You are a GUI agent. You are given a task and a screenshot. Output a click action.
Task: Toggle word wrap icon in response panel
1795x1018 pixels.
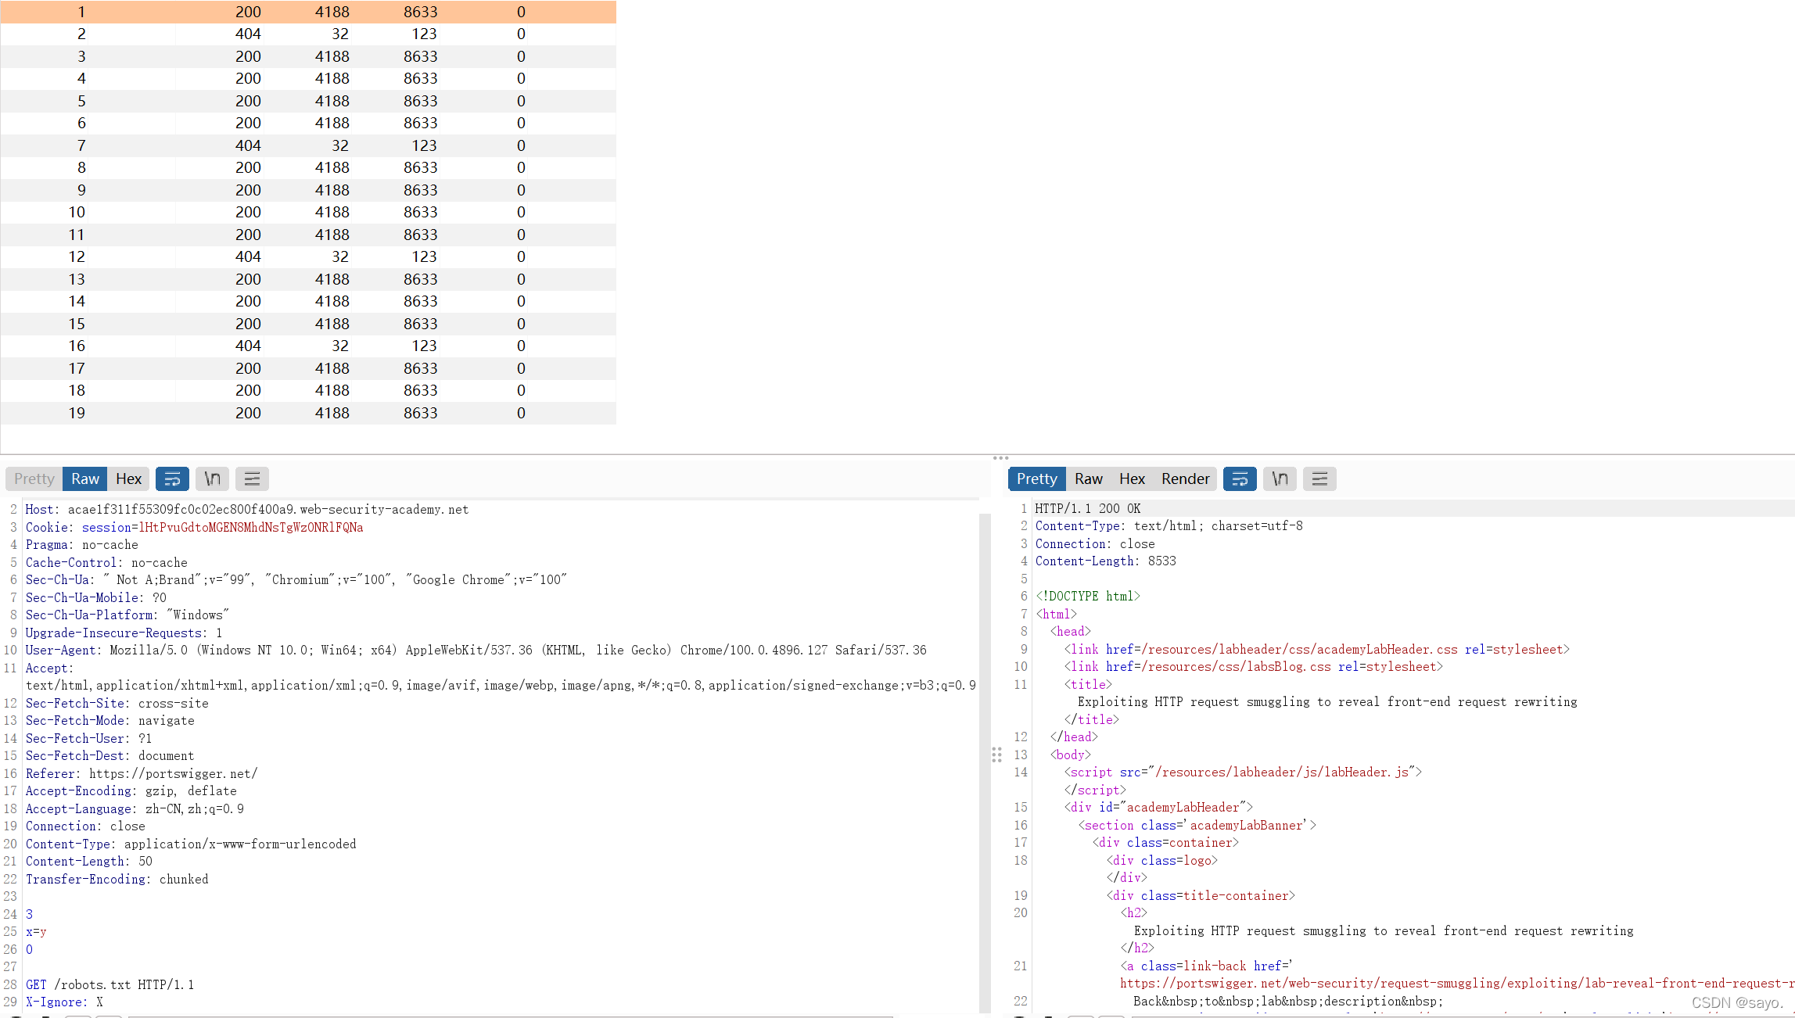(x=1240, y=479)
